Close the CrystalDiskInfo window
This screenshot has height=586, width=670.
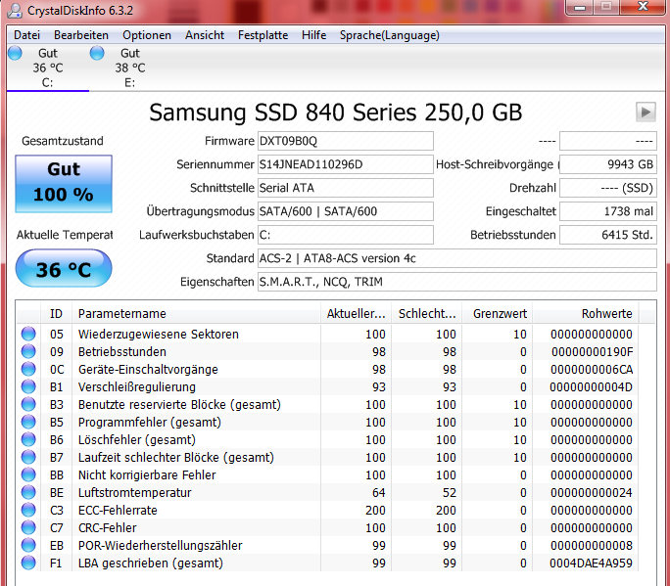[644, 7]
